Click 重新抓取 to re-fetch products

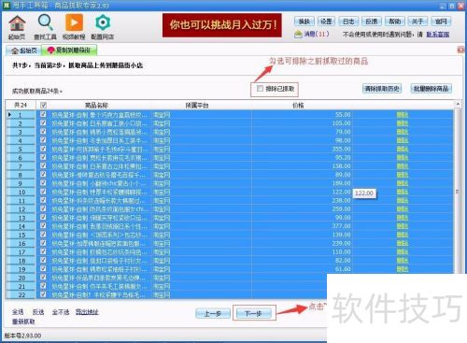[23, 322]
